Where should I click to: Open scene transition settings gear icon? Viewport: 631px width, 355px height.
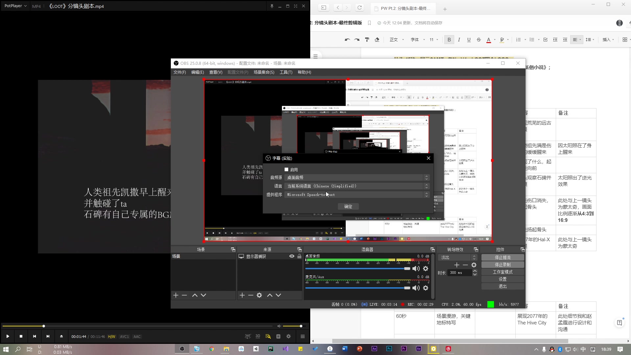click(474, 265)
